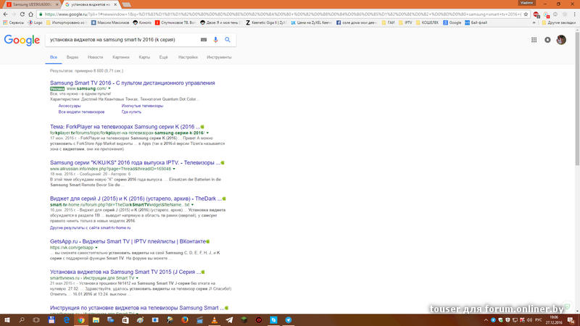Open the on-screen keyboard icon in search box
Viewport: 580px width, 326px height.
pos(204,40)
